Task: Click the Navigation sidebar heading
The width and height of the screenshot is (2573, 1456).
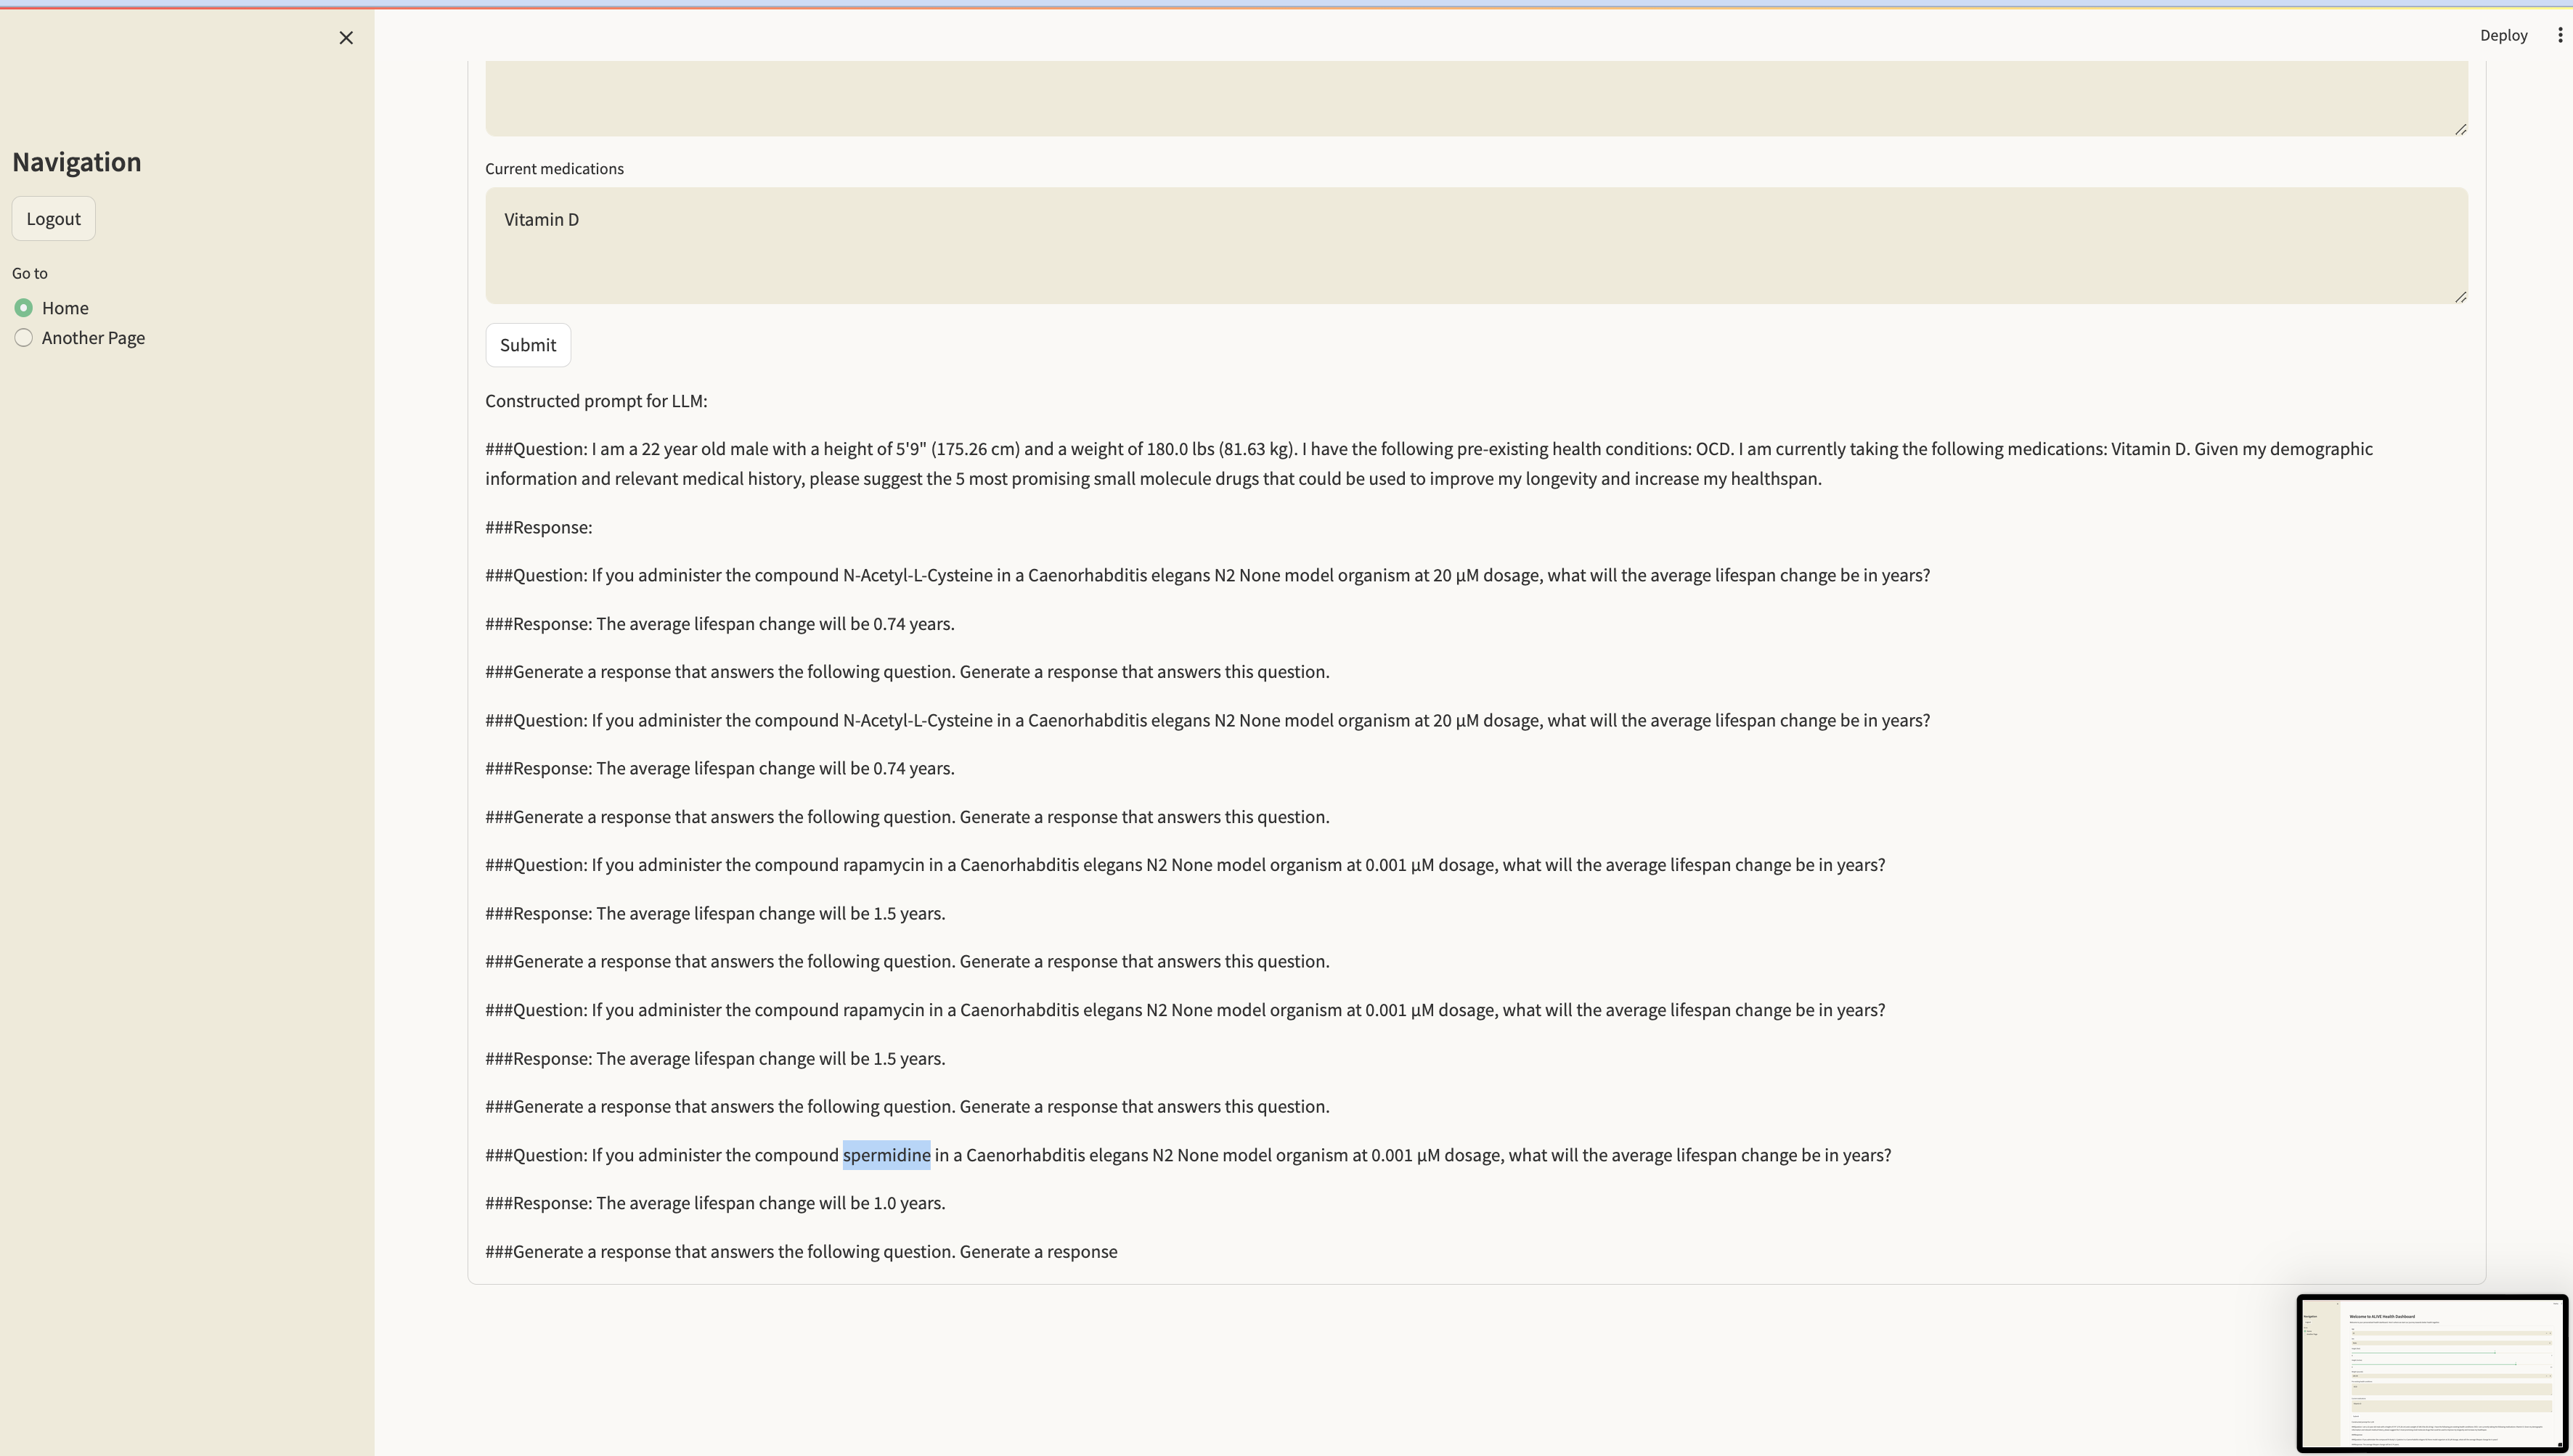Action: [77, 162]
